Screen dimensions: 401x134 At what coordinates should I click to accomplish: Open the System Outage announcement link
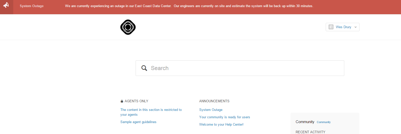[x=211, y=110]
